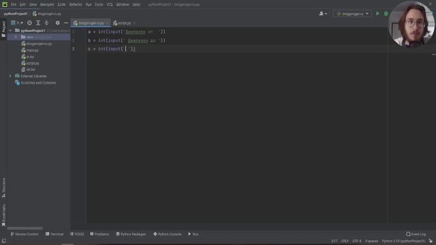Image resolution: width=436 pixels, height=245 pixels.
Task: Collapse the pythonProject1 root folder
Action: click(10, 31)
